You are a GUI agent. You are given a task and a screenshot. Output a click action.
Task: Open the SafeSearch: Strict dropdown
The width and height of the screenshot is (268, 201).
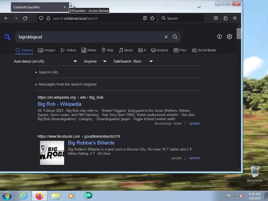point(133,61)
